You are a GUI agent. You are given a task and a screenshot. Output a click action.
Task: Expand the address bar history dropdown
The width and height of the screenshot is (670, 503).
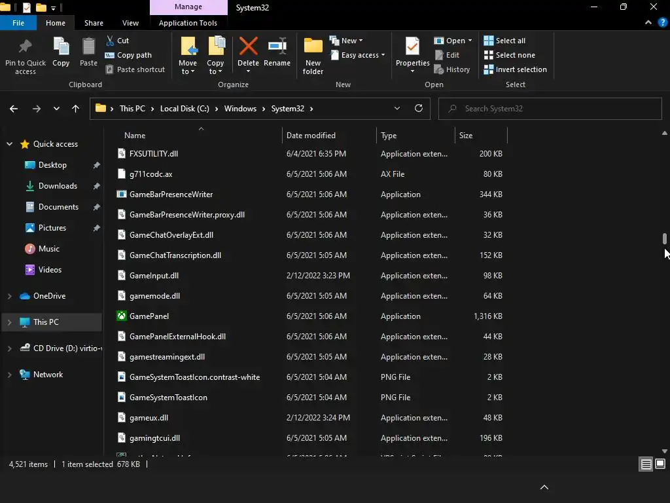click(x=397, y=108)
